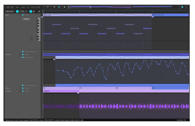Click the Filter Cutoff lane indicator

pyautogui.click(x=23, y=57)
